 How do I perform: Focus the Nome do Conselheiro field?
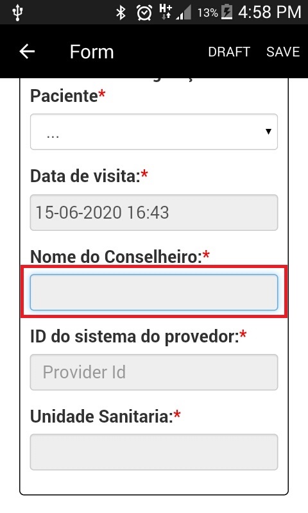pyautogui.click(x=154, y=292)
